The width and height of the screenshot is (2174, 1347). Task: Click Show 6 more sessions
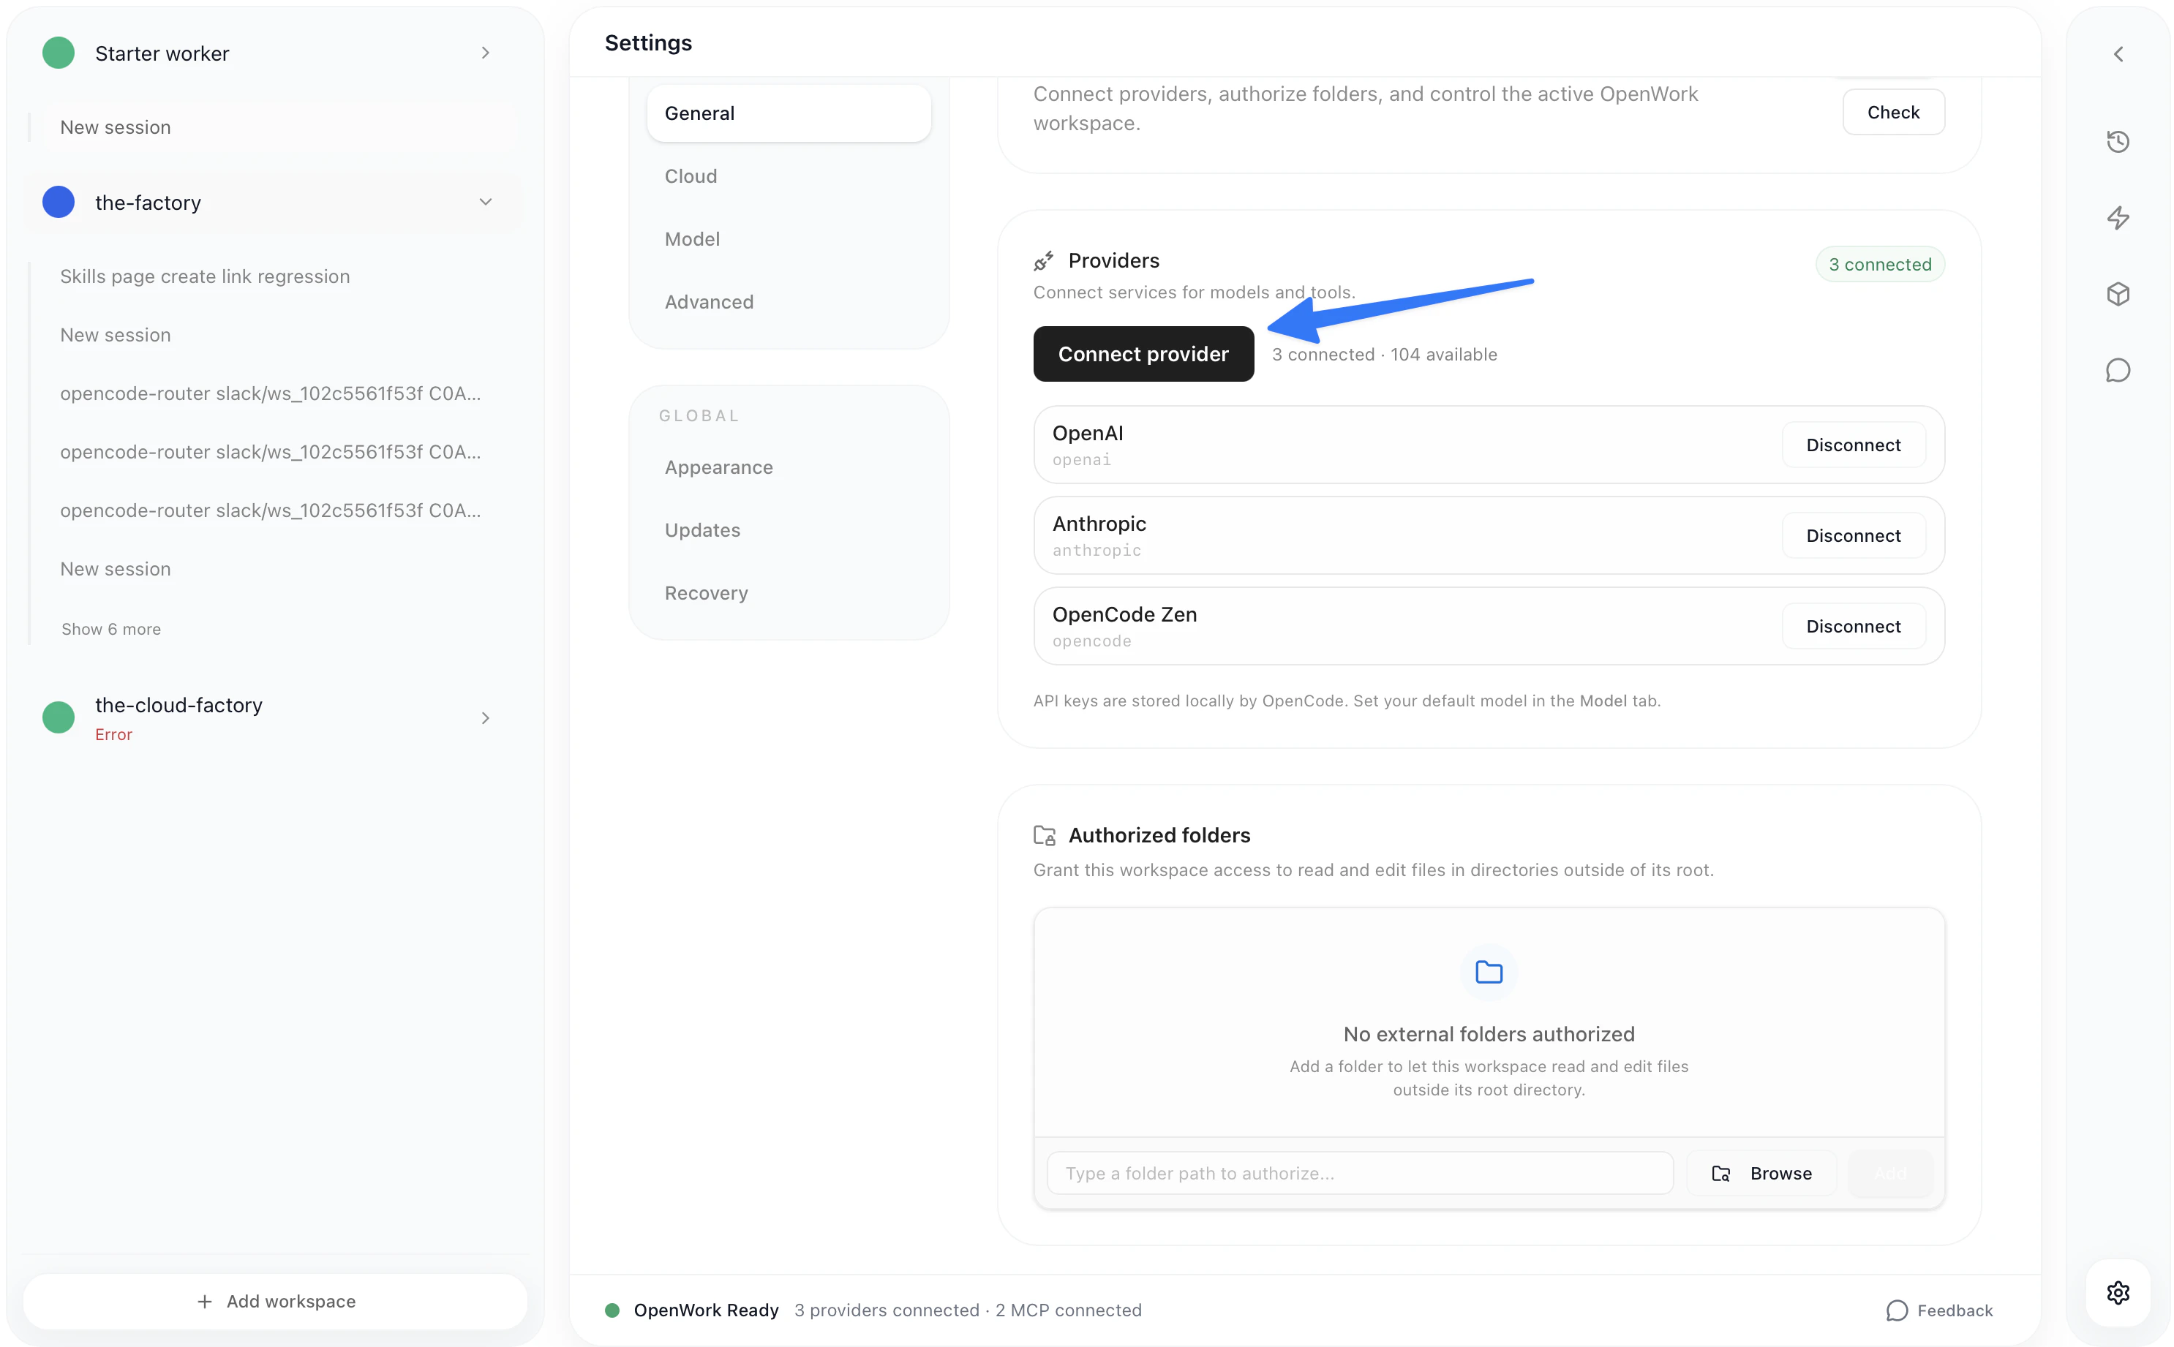(x=110, y=629)
